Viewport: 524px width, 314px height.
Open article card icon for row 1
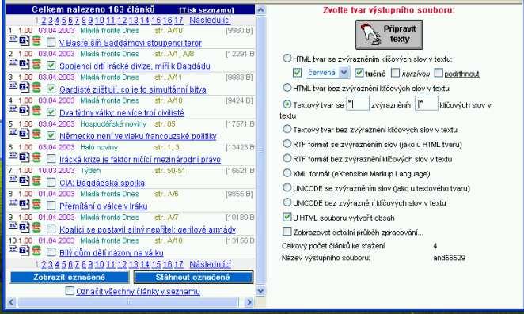(x=13, y=39)
